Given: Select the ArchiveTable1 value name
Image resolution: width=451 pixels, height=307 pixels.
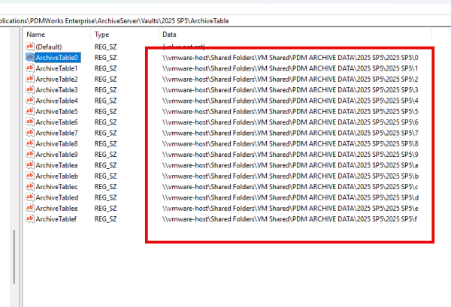Looking at the screenshot, I should (x=56, y=68).
